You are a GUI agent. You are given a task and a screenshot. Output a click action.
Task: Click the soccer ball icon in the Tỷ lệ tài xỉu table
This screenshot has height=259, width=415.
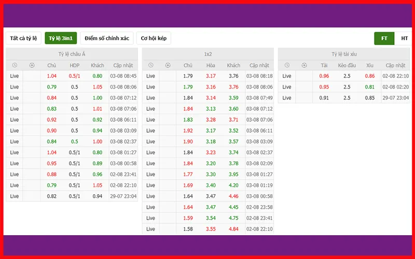point(304,65)
